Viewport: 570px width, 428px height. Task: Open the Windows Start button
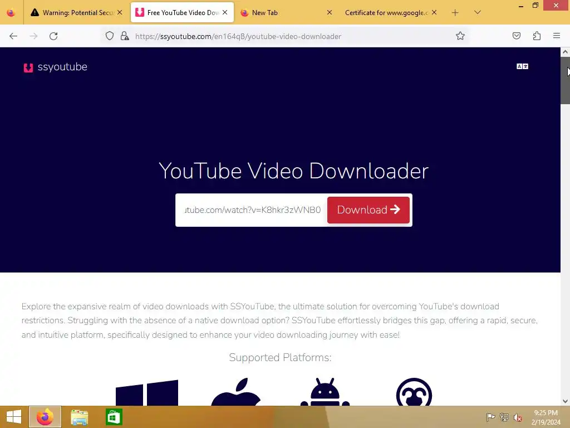[x=14, y=417]
